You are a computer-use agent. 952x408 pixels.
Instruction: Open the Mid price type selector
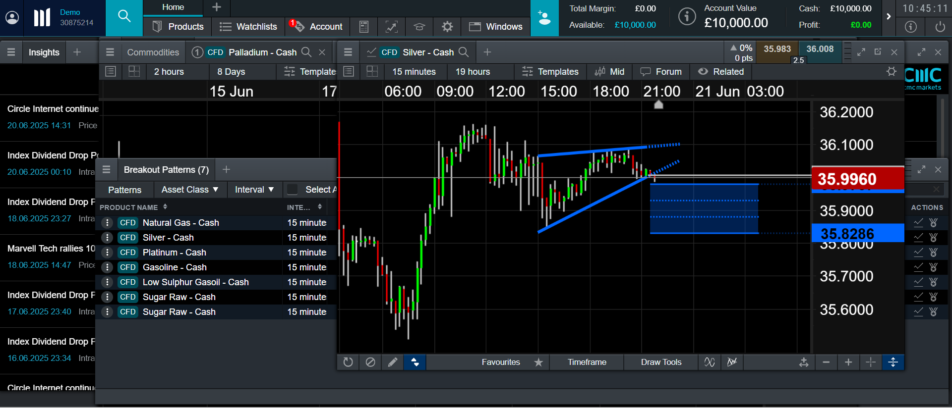(609, 72)
